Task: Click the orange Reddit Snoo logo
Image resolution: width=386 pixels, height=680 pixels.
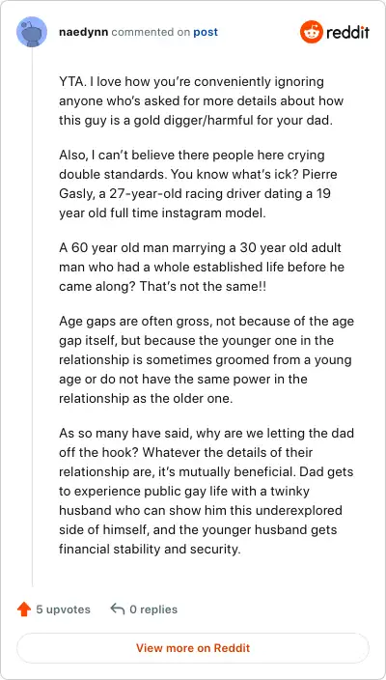Action: (x=311, y=32)
